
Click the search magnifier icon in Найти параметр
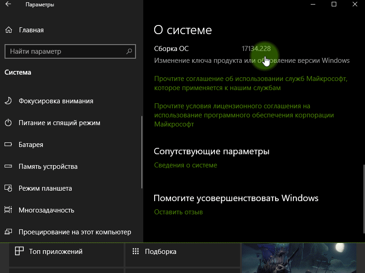click(x=129, y=51)
